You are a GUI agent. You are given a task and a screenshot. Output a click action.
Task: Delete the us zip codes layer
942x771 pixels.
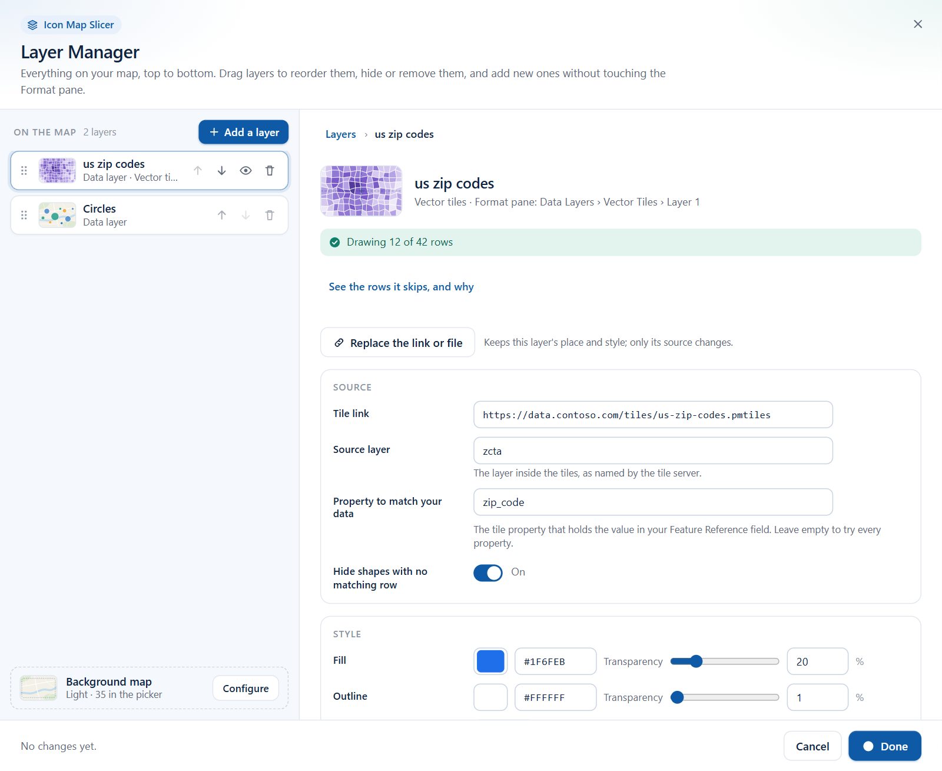(270, 171)
